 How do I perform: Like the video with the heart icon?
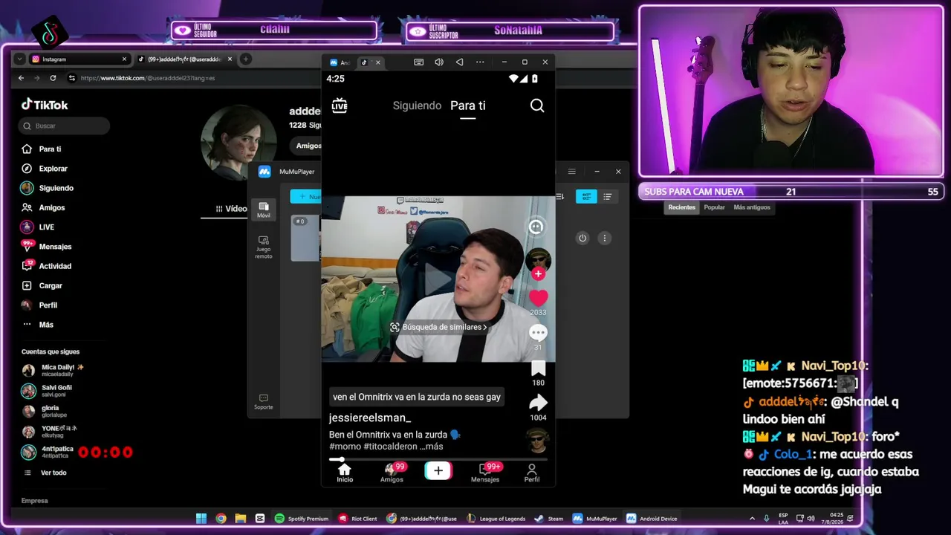[538, 298]
